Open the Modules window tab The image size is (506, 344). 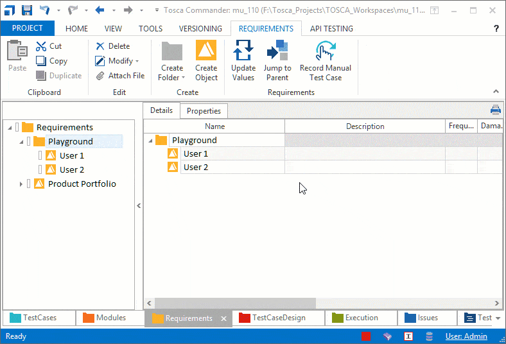(x=110, y=318)
